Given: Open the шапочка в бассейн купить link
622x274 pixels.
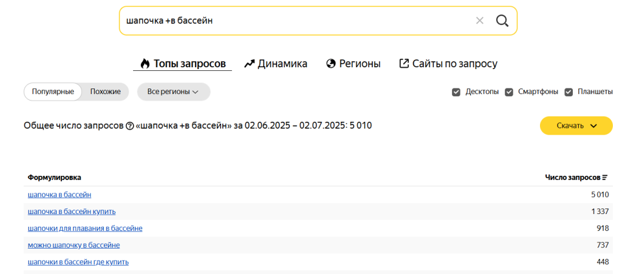Looking at the screenshot, I should pyautogui.click(x=72, y=212).
